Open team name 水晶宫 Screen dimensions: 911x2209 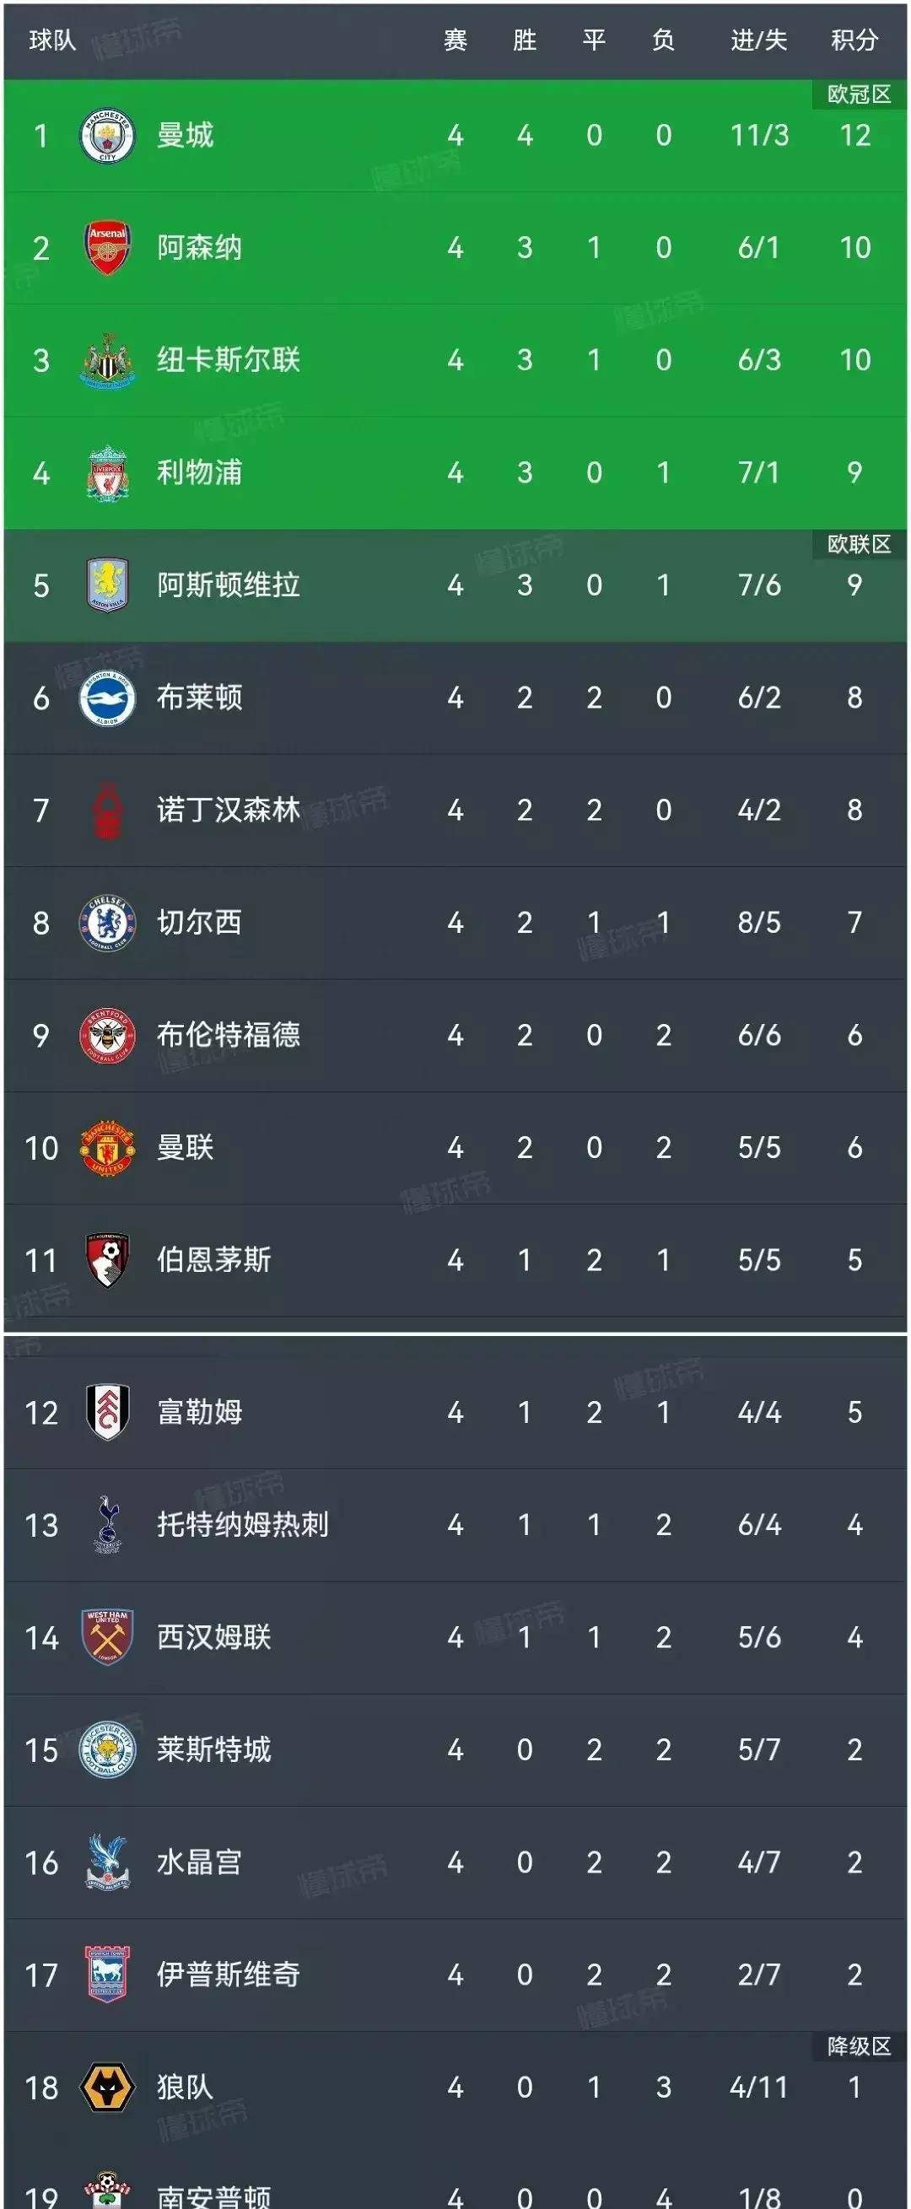coord(199,1861)
